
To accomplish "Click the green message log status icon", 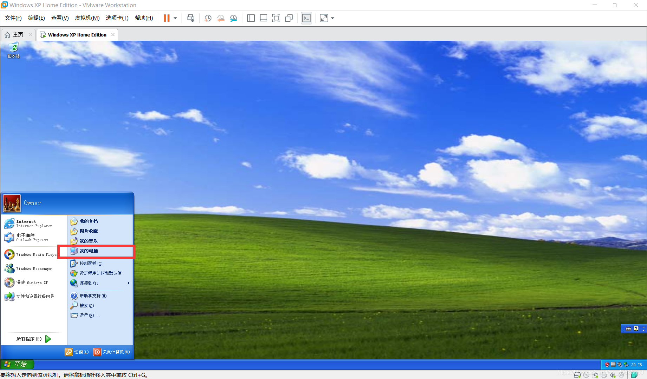I will pos(634,375).
